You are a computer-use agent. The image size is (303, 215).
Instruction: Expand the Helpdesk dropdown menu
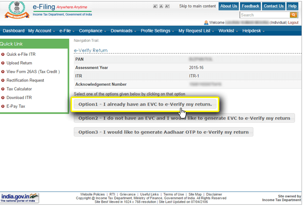point(253,31)
